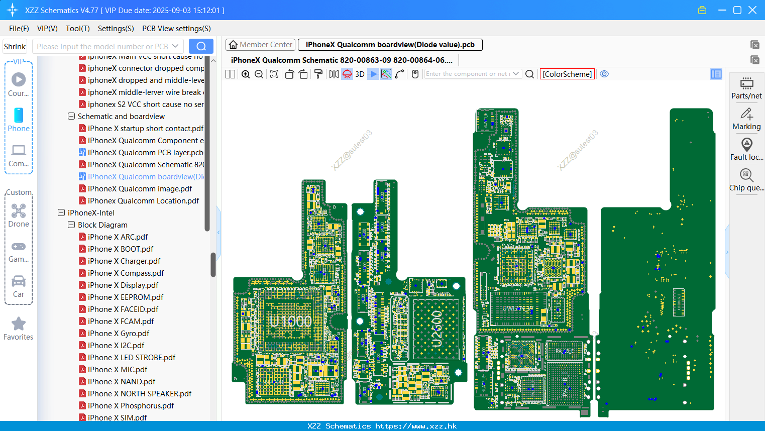
Task: Toggle eye visibility icon in toolbar
Action: [604, 74]
